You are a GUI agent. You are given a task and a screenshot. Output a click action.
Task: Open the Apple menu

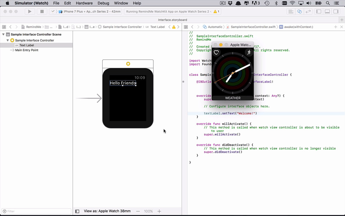point(7,3)
